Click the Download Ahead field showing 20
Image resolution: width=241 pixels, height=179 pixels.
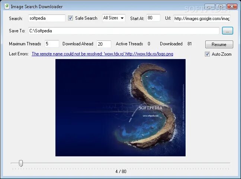[x=104, y=44]
